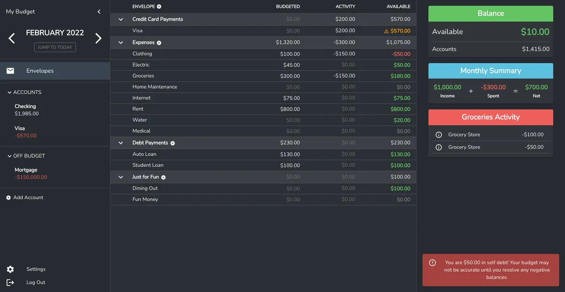Select Envelopes in the sidebar navigation
Image resolution: width=565 pixels, height=292 pixels.
click(40, 71)
